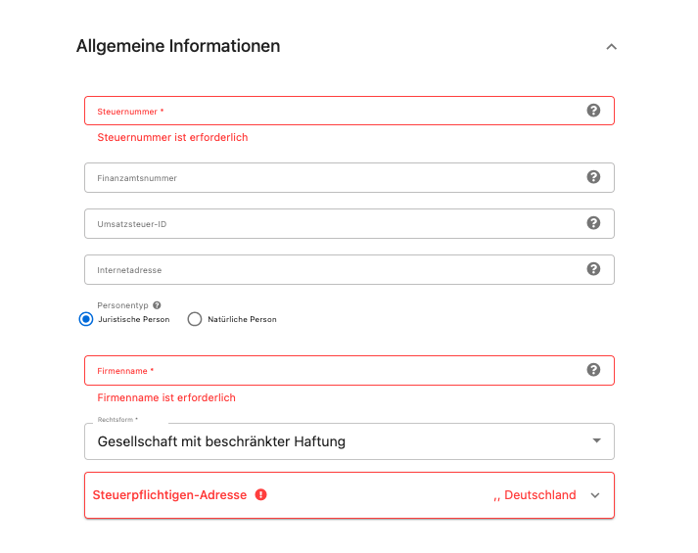The image size is (698, 553).
Task: Click the Natürliche Person label text
Action: [242, 319]
